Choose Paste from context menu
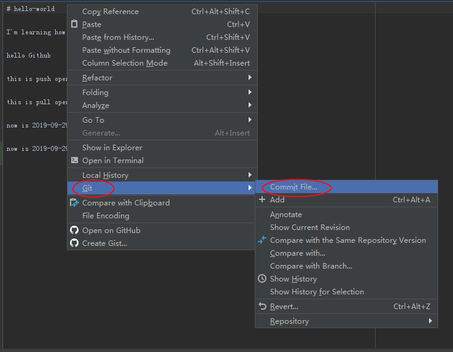The height and width of the screenshot is (352, 453). click(163, 25)
